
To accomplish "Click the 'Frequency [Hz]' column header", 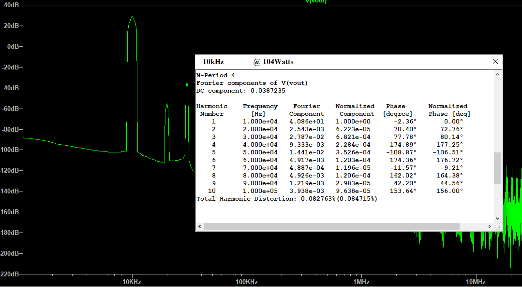I will point(260,110).
